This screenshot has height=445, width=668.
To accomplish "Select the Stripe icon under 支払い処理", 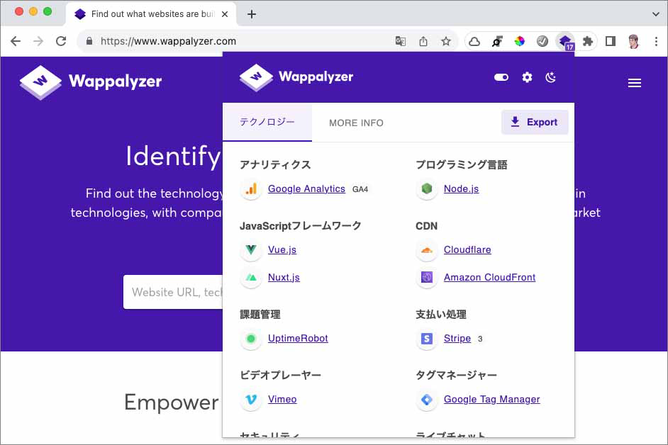I will tap(426, 339).
